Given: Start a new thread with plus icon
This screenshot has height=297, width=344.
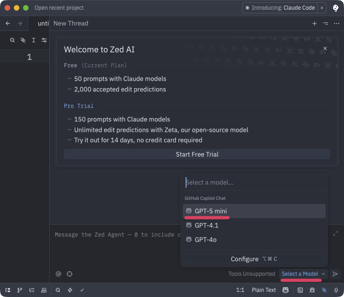Looking at the screenshot, I should pyautogui.click(x=315, y=24).
